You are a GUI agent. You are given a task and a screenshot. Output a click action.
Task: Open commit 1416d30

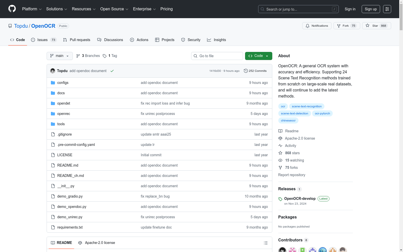coord(215,71)
